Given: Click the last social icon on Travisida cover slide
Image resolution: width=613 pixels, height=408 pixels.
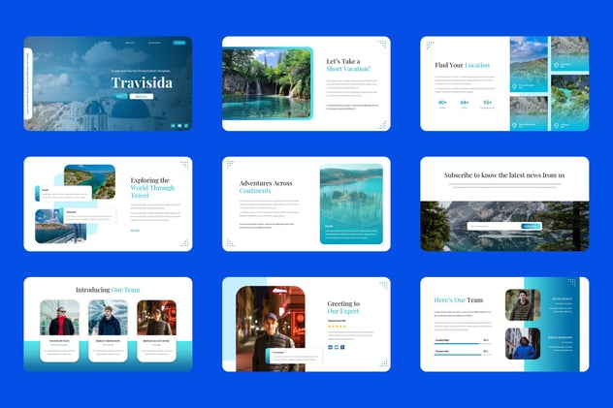Looking at the screenshot, I should pos(186,126).
